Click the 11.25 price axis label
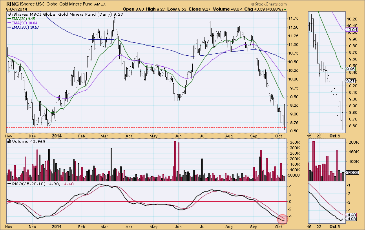Viewport: 365px width, 230px height. click(293, 36)
